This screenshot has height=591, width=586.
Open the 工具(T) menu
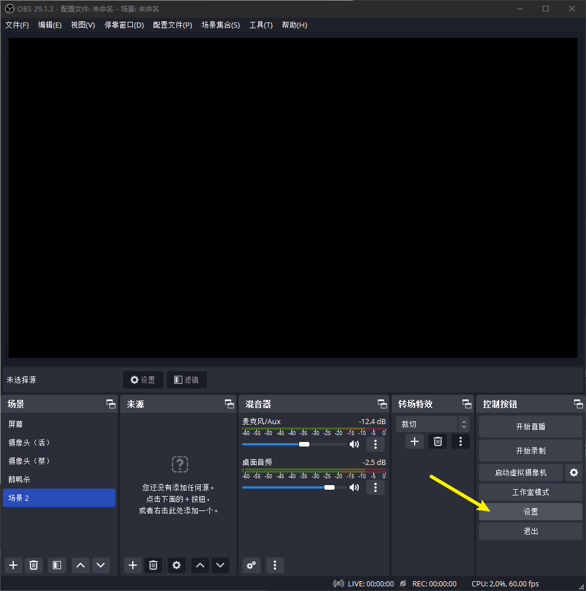click(x=261, y=25)
